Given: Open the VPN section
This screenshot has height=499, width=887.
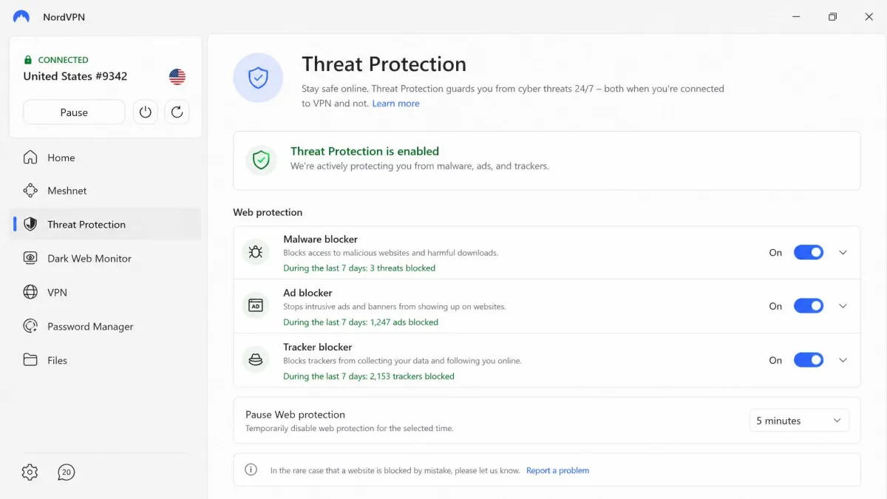Looking at the screenshot, I should (x=105, y=292).
